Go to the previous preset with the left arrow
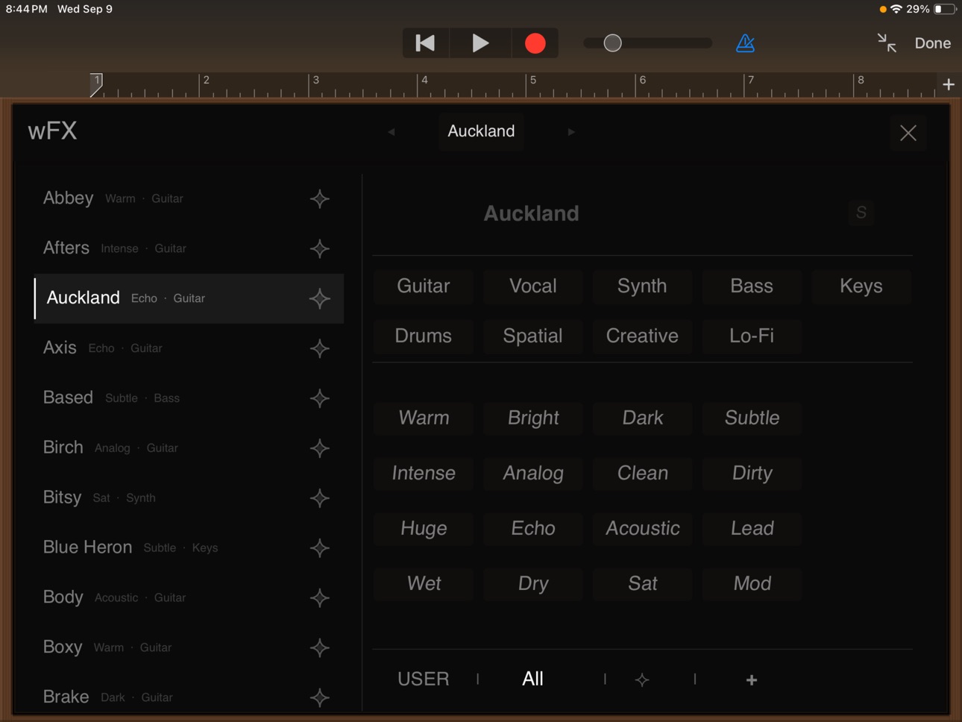The height and width of the screenshot is (722, 962). tap(392, 132)
